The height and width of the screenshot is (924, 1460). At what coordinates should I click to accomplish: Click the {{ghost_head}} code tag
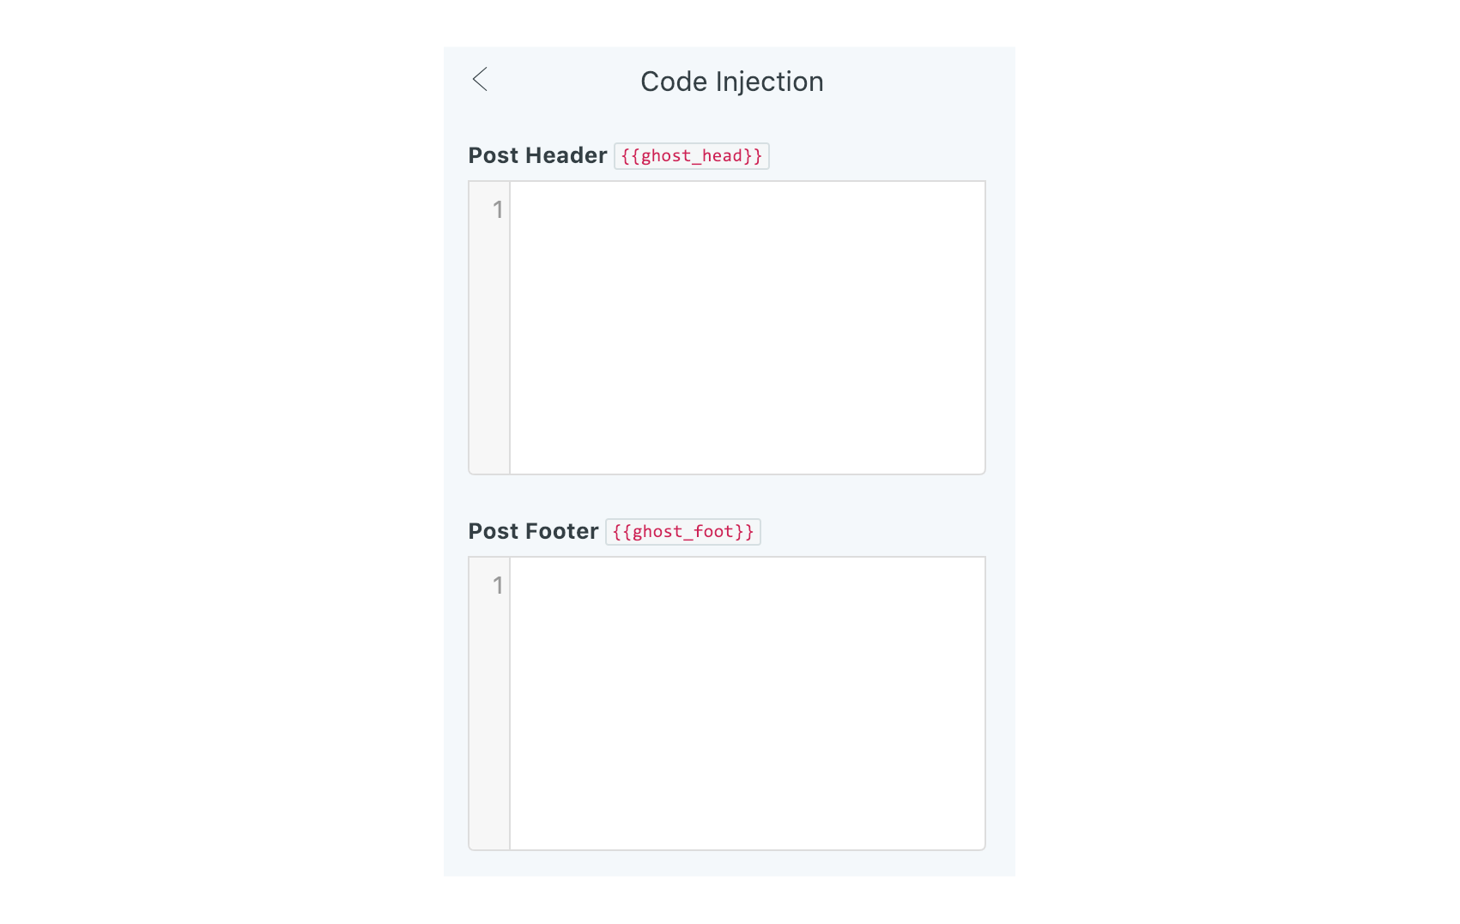[x=691, y=156]
